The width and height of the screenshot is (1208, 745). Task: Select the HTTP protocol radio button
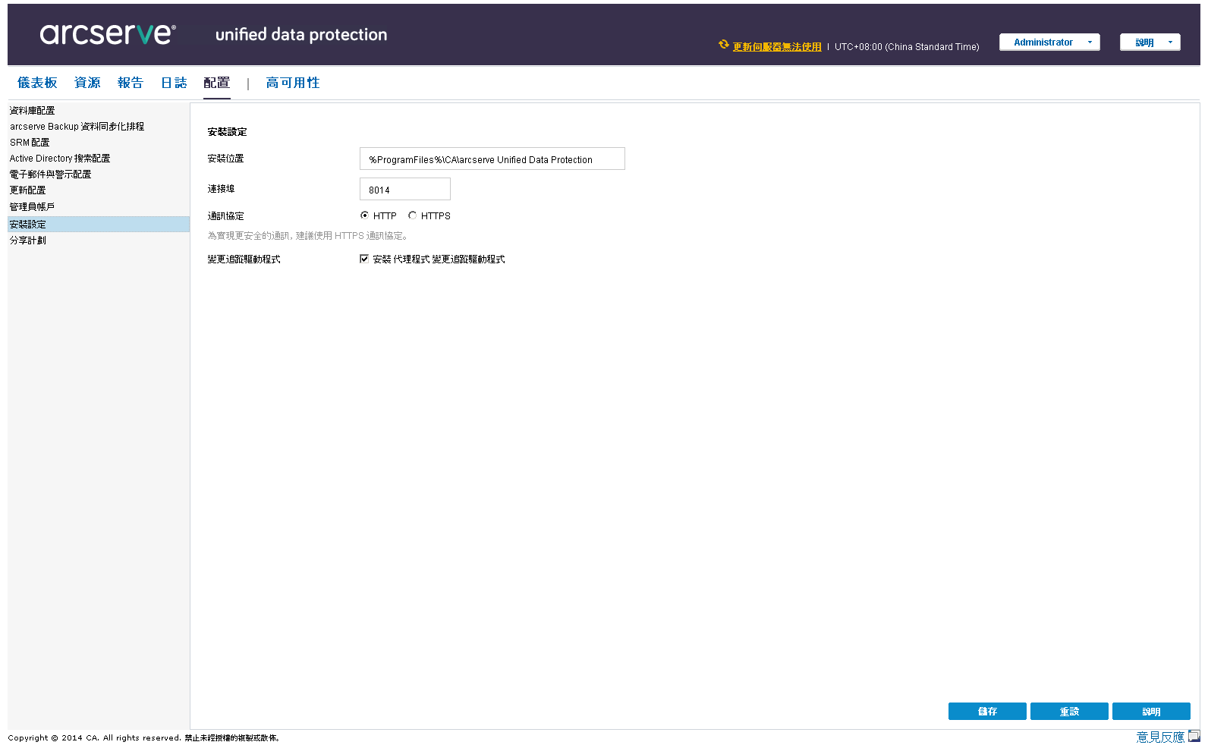(364, 215)
